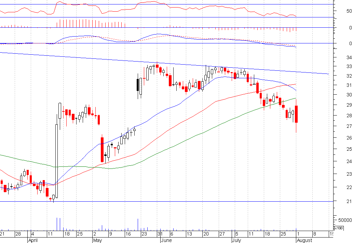Click date 11 in April on the date axis

click(50, 234)
